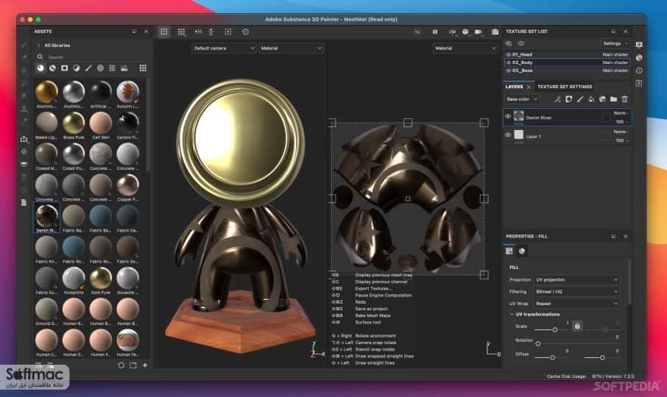This screenshot has height=397, width=667.
Task: Select the Brass Pure material thumbnail
Action: pos(74,125)
